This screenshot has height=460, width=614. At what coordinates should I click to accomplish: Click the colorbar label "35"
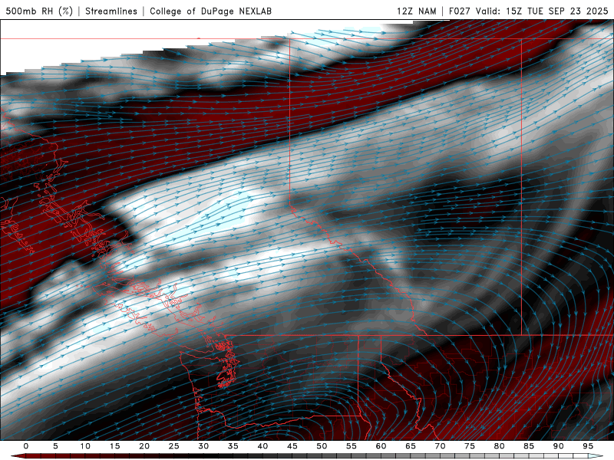tap(233, 446)
